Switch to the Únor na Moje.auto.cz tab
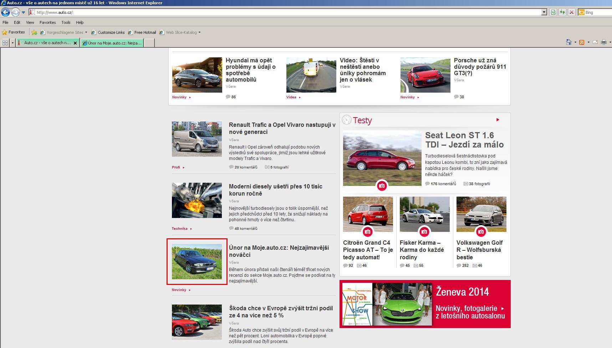This screenshot has width=612, height=348. click(112, 43)
